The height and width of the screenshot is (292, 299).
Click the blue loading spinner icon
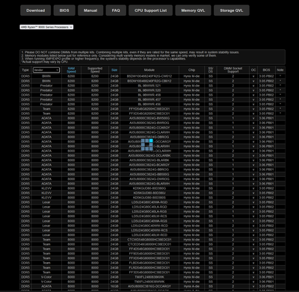[147, 145]
